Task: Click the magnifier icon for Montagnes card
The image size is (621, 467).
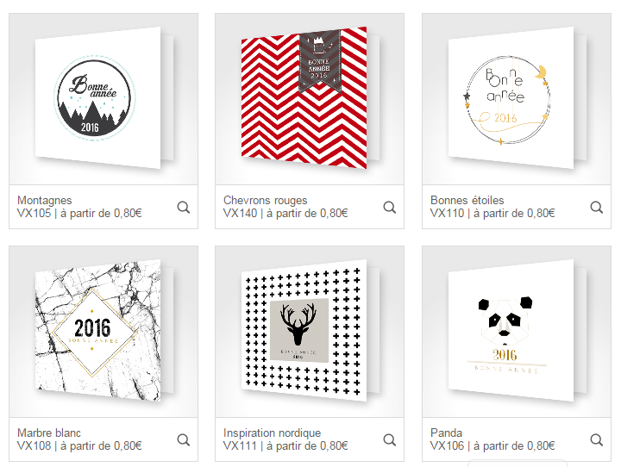Action: click(184, 207)
